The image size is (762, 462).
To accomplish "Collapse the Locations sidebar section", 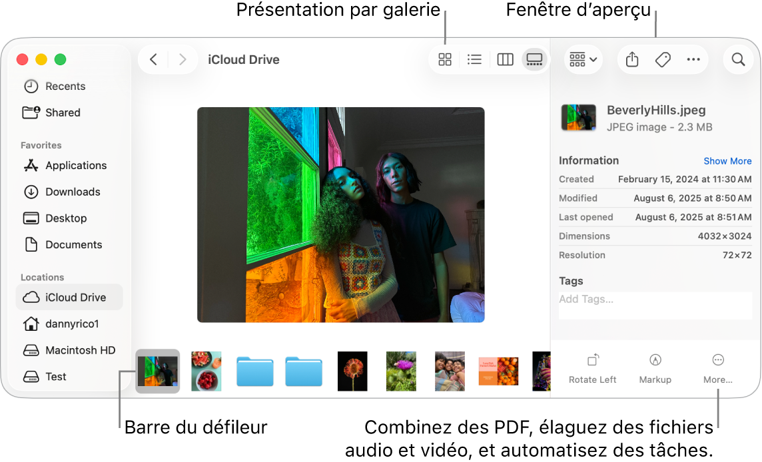I will [x=43, y=277].
